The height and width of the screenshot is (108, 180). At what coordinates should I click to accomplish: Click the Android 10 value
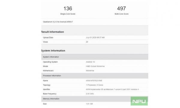tap(90, 62)
